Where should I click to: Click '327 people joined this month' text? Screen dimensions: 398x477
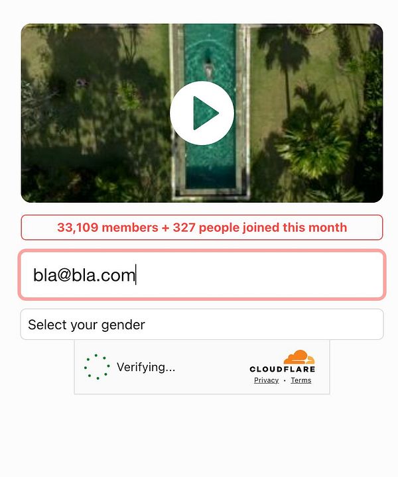[260, 227]
